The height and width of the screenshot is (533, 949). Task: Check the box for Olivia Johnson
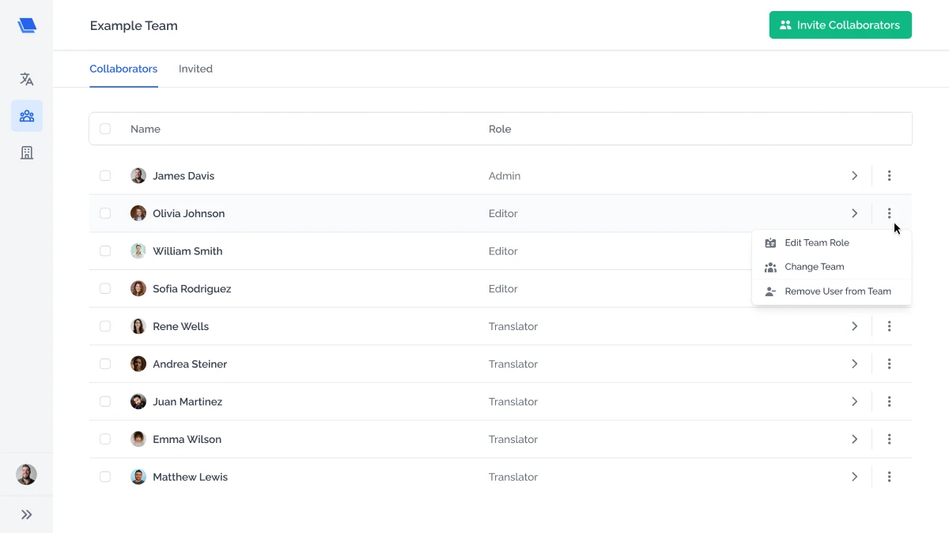105,213
